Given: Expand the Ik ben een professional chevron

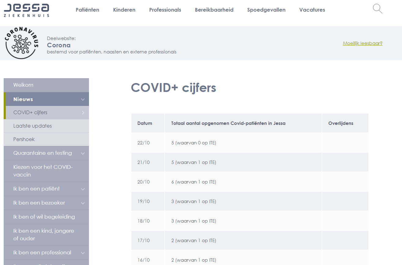Looking at the screenshot, I should coord(83,253).
